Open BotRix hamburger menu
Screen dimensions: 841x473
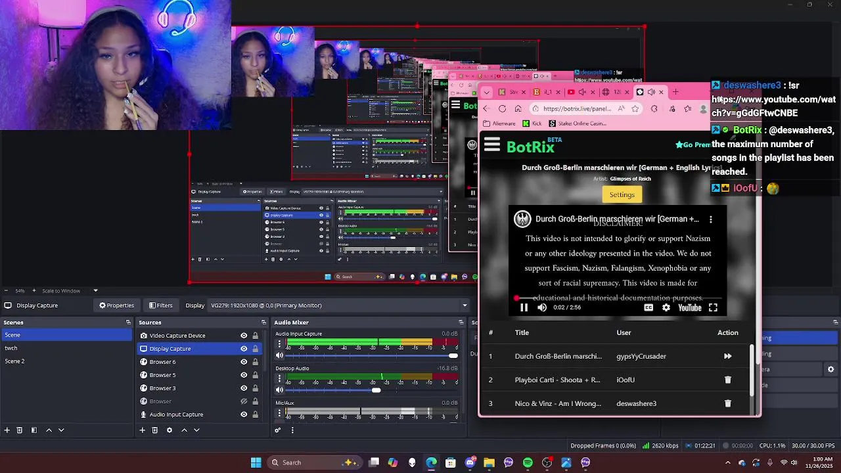coord(492,145)
